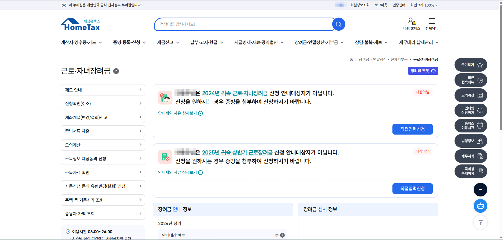Click the 세무서식 document icon
Viewport: 503px width, 240px height.
click(x=480, y=156)
